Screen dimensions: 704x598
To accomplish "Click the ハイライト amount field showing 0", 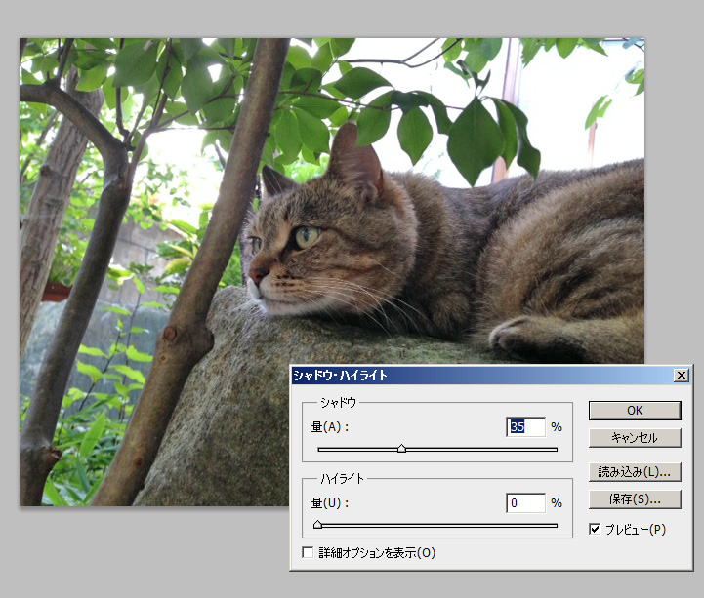I will (525, 503).
